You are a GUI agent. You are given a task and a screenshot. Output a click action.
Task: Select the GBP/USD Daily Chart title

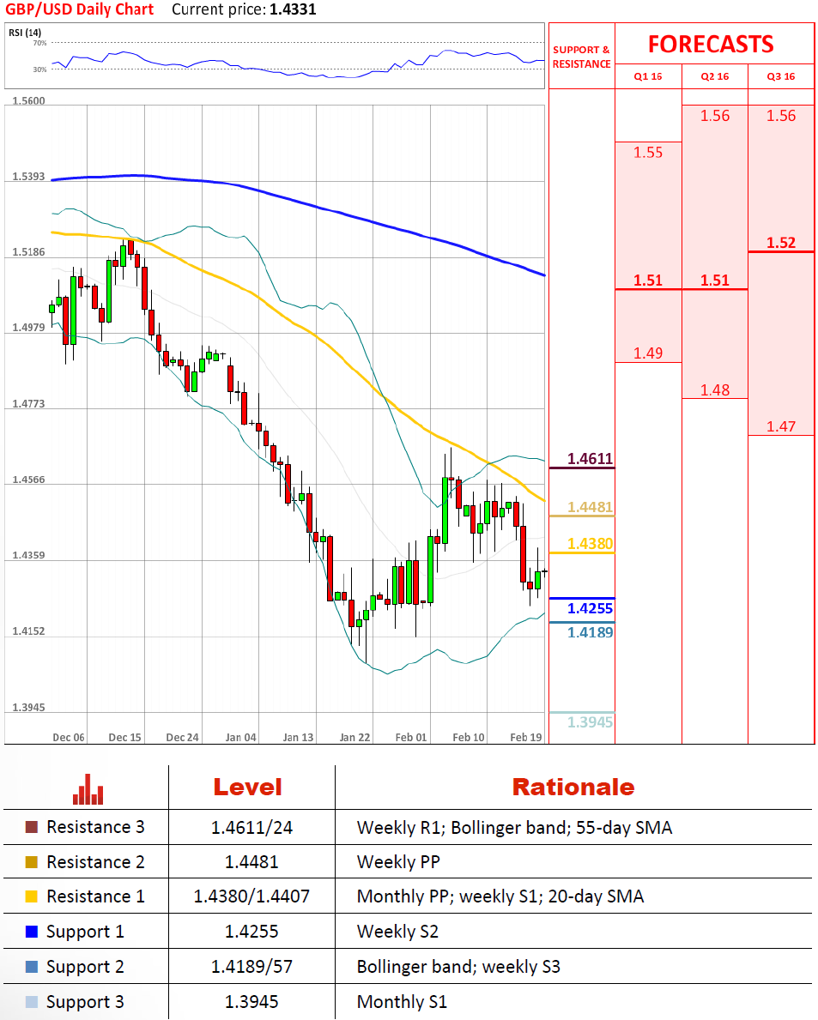click(79, 9)
